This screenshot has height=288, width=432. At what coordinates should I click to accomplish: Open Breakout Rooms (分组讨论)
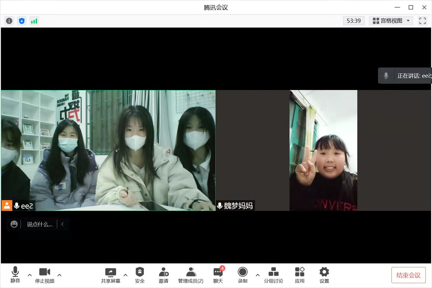(273, 275)
